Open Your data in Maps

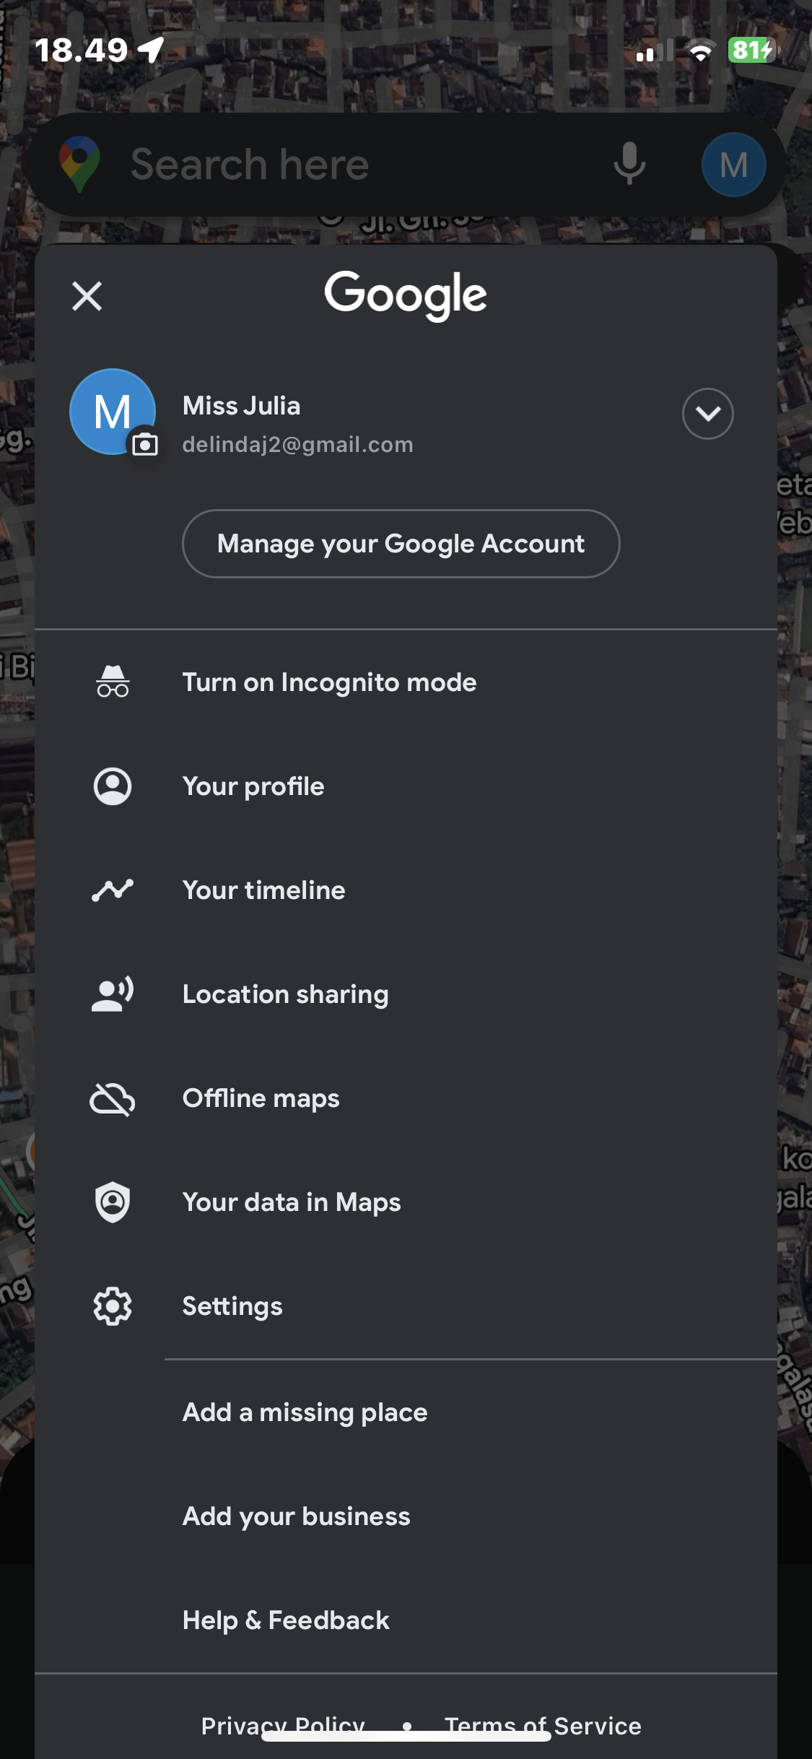(406, 1202)
